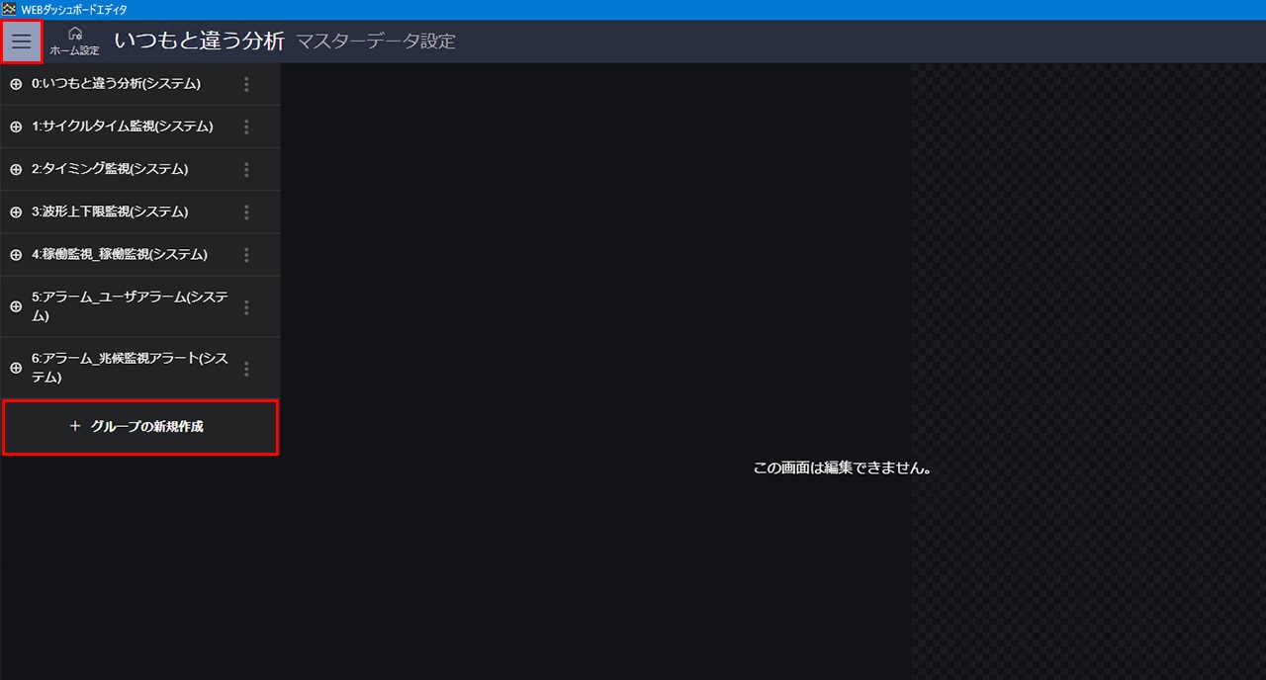Click the ホーム設定 home settings icon

tap(75, 40)
